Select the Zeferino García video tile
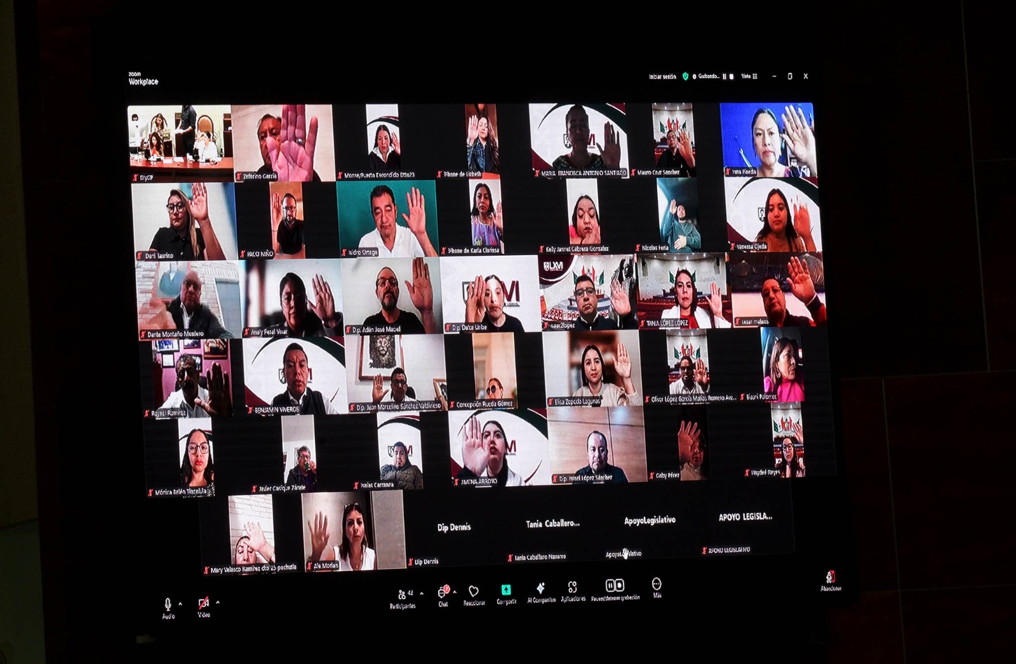This screenshot has width=1016, height=664. 283,143
